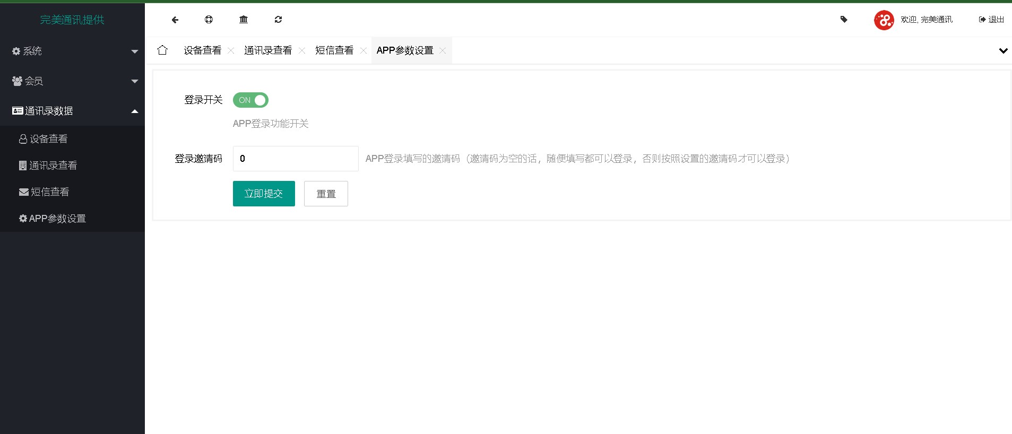
Task: Click the 系统 gear icon
Action: (x=16, y=51)
